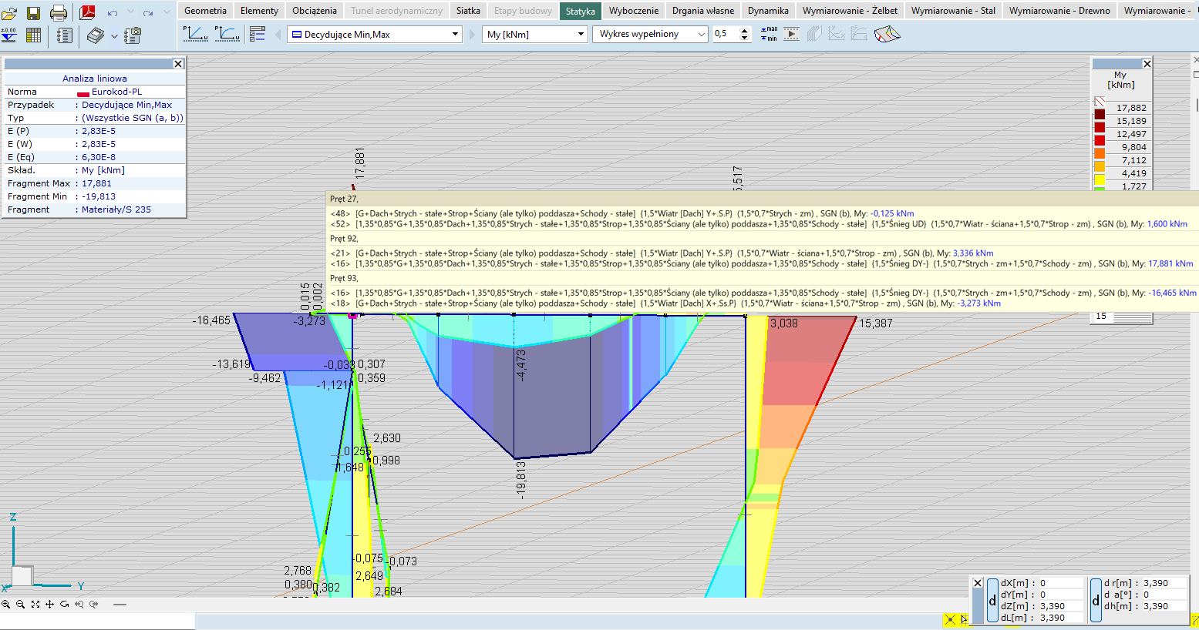This screenshot has height=630, width=1199.
Task: Click the Print icon
Action: coord(59,12)
